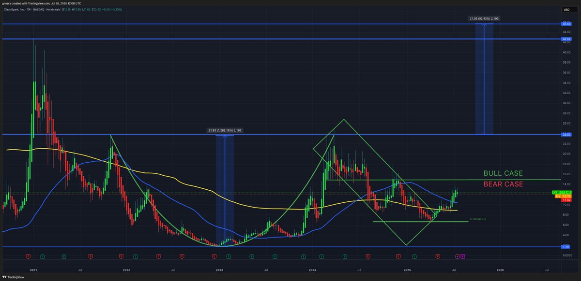
Task: Click the 21.93 (1,282.18%) measurement label
Action: coord(224,130)
